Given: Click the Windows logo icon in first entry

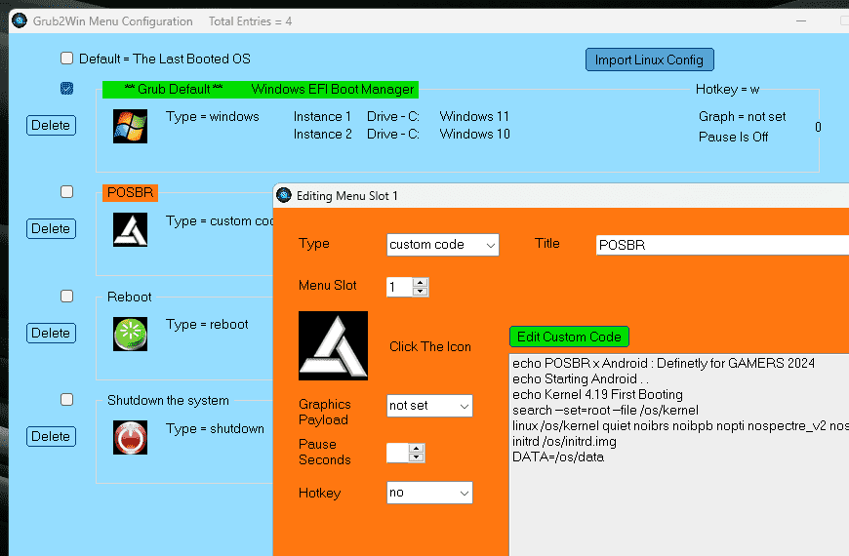Looking at the screenshot, I should (130, 126).
